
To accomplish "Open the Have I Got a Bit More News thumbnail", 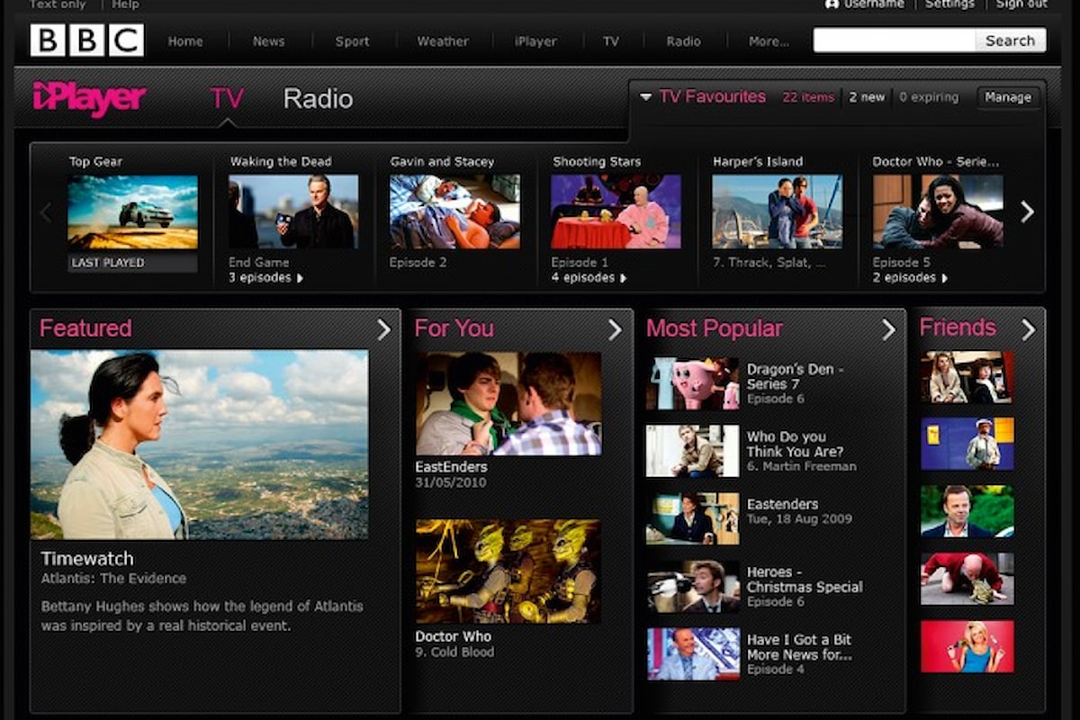I will tap(692, 653).
